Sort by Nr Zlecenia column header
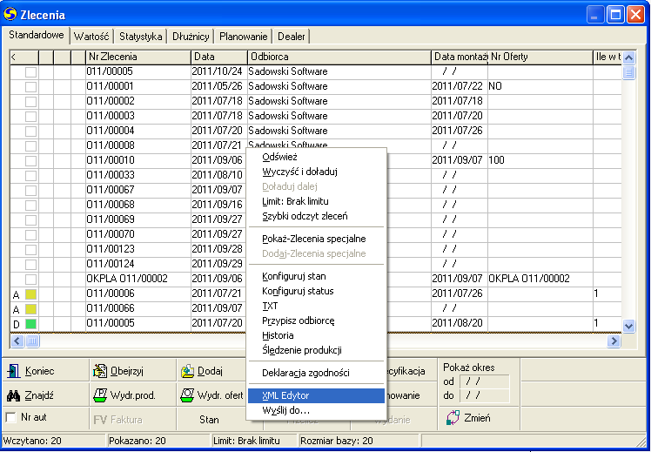 click(x=138, y=57)
